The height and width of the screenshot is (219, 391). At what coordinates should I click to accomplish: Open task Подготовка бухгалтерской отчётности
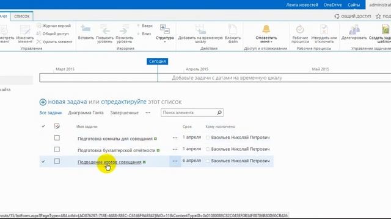tap(117, 150)
